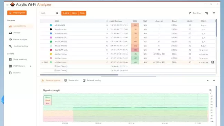224x126 pixels.
Task: Click the Access Points router icon
Action: point(10,26)
